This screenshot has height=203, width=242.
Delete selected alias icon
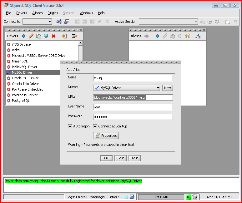click(x=180, y=36)
